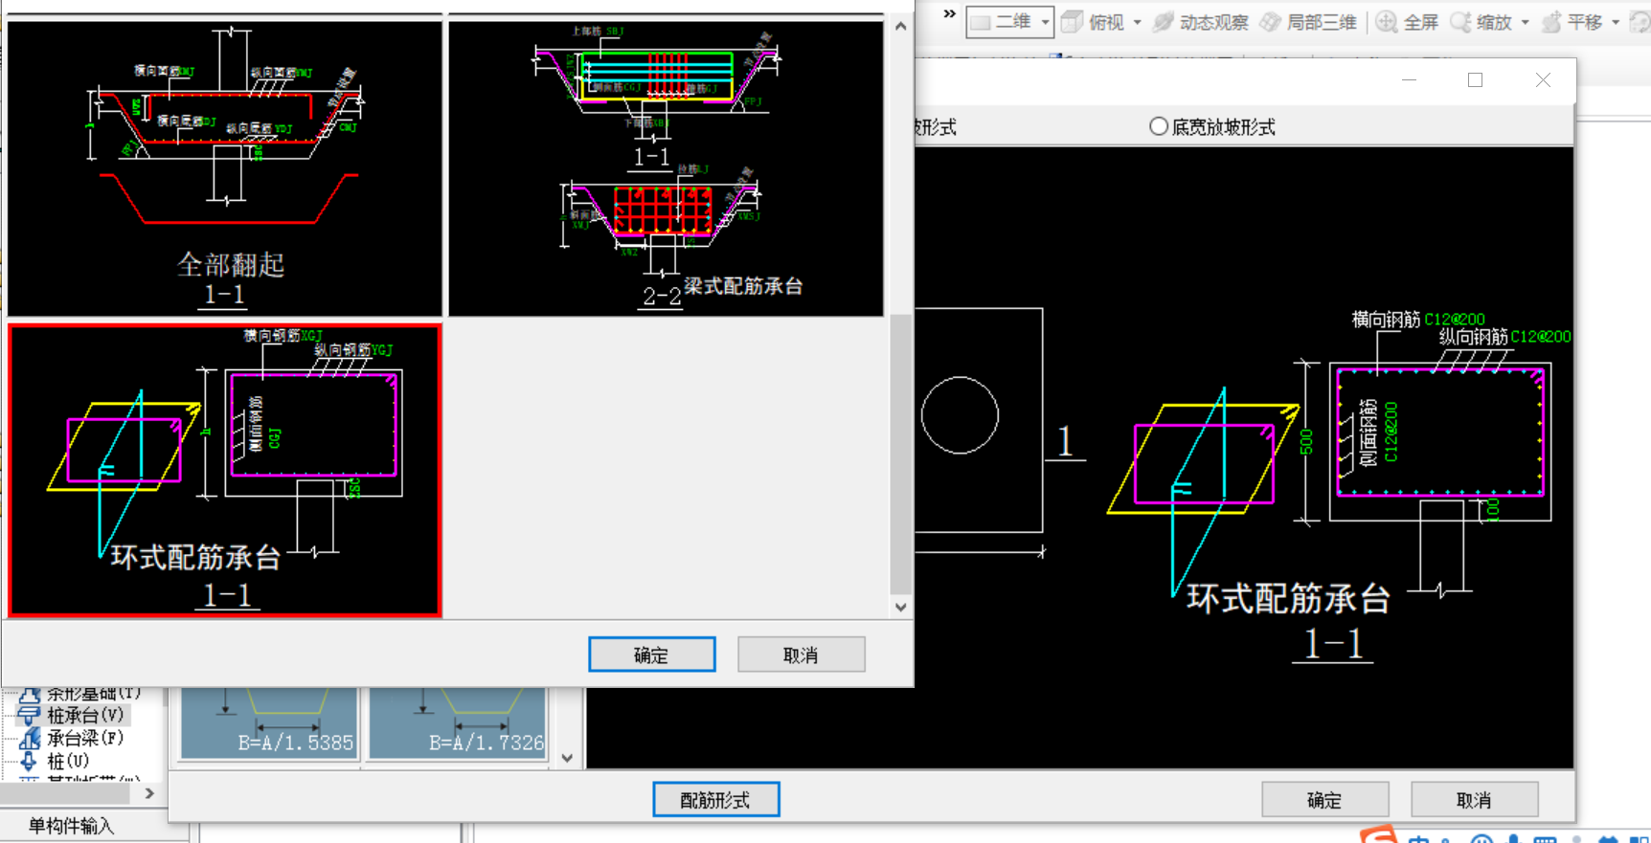Open the 单构件输入 tab
The height and width of the screenshot is (843, 1651).
[71, 826]
